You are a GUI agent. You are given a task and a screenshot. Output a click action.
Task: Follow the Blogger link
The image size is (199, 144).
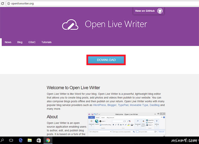pos(112,105)
